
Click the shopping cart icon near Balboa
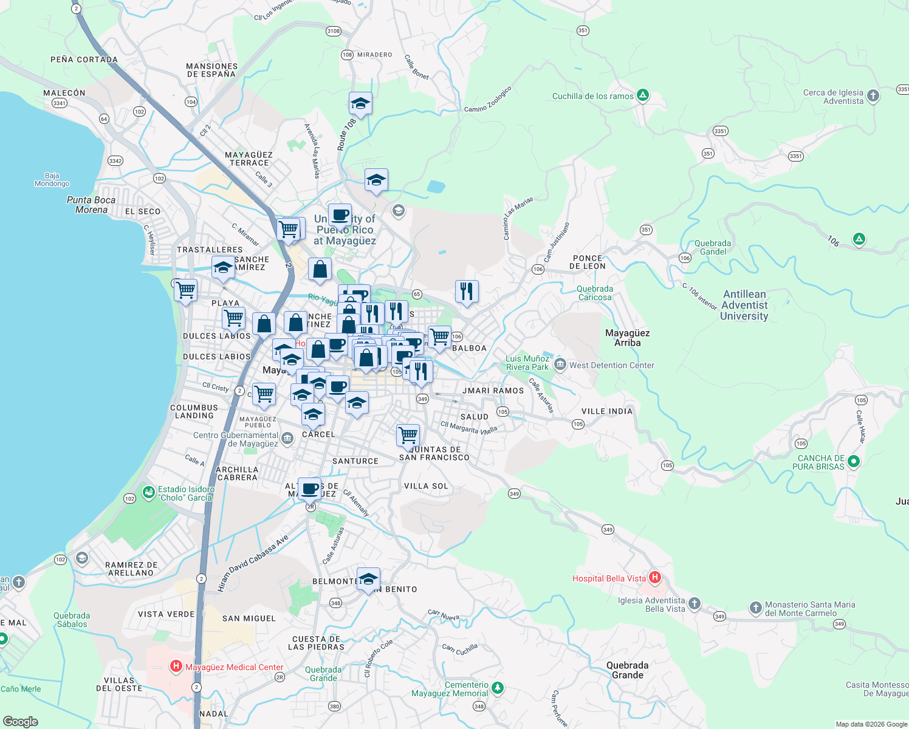pyautogui.click(x=439, y=335)
